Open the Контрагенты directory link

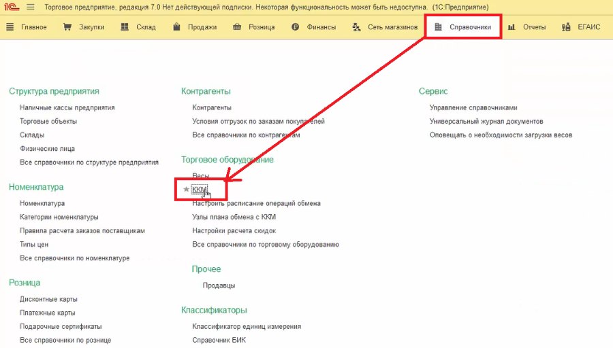pyautogui.click(x=212, y=107)
